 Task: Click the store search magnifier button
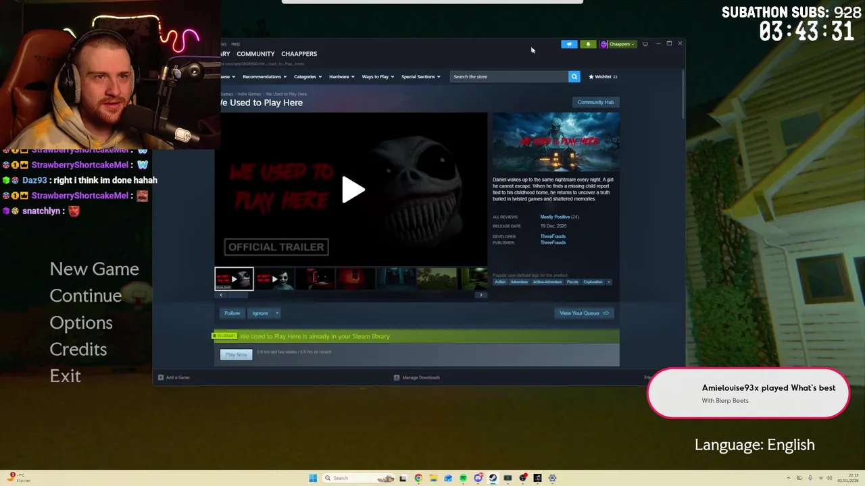[574, 76]
